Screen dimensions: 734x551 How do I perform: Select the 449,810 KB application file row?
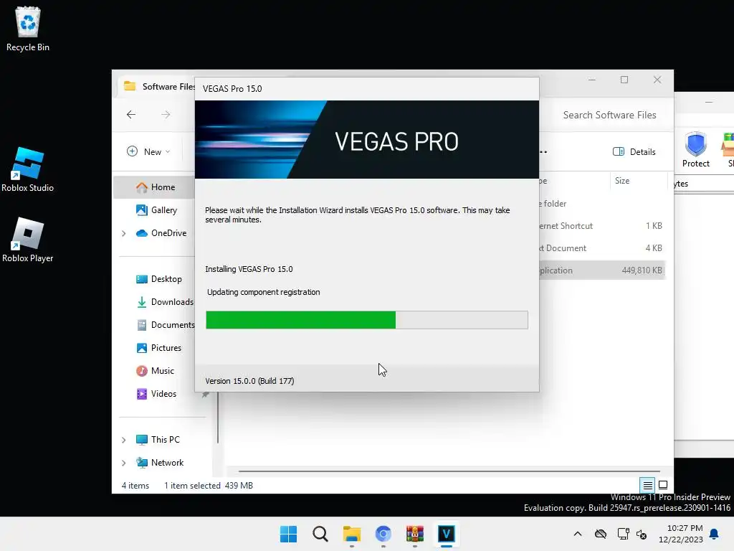coord(602,270)
